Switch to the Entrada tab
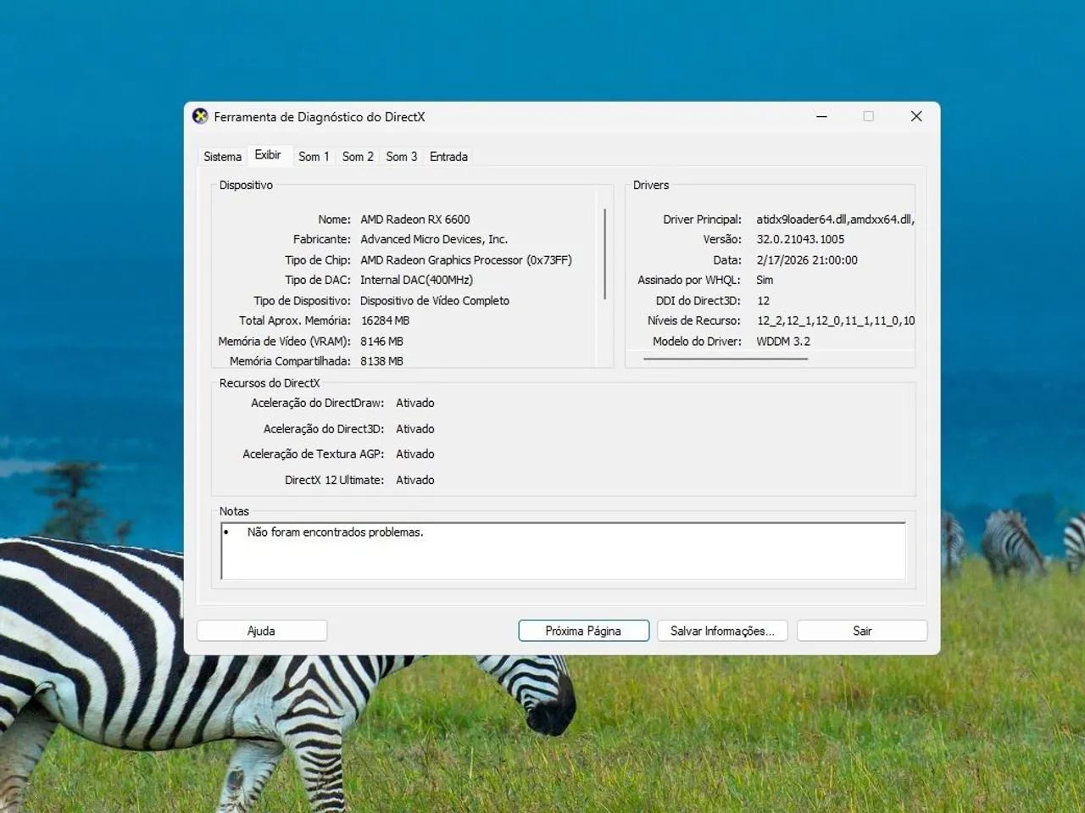The height and width of the screenshot is (813, 1085). [x=448, y=157]
